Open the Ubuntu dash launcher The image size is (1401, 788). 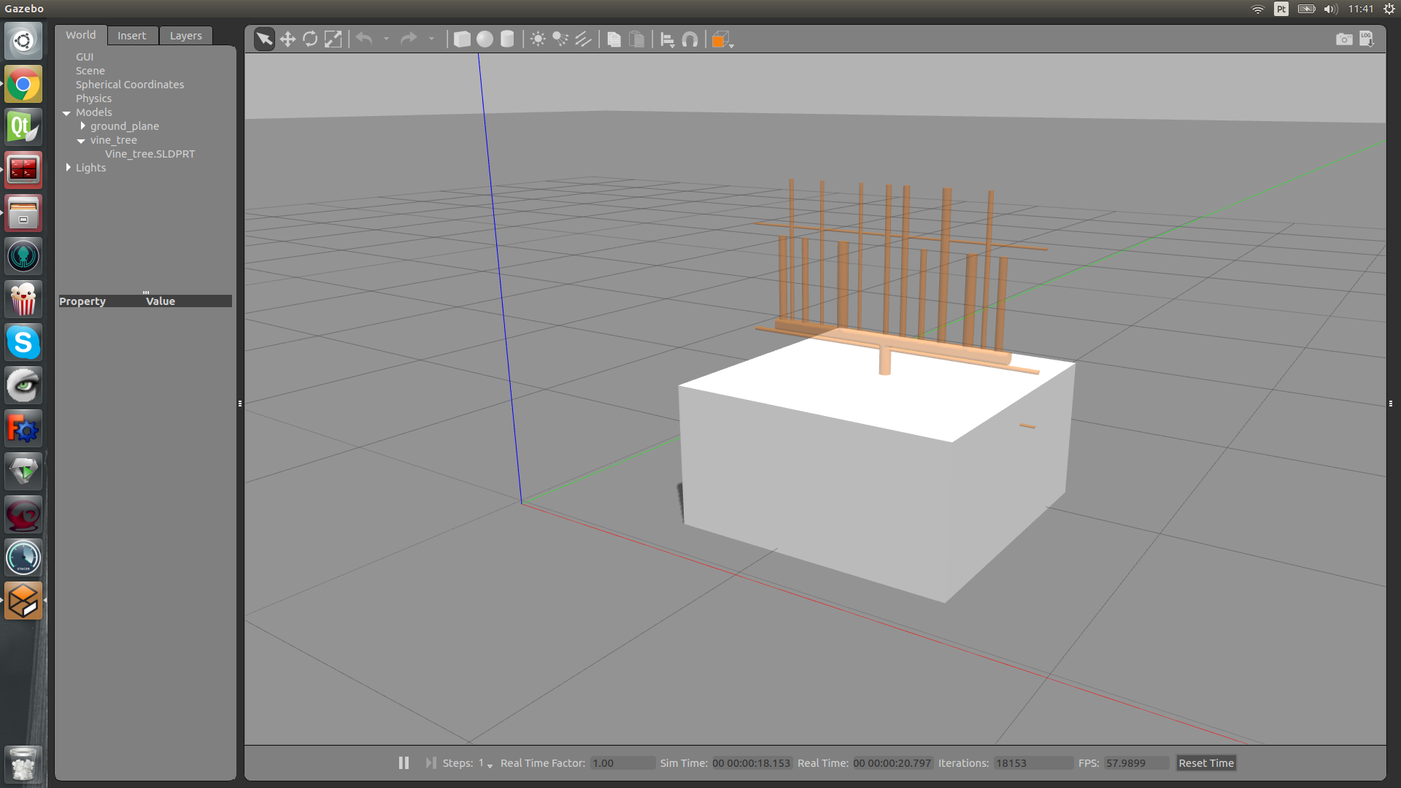(23, 42)
